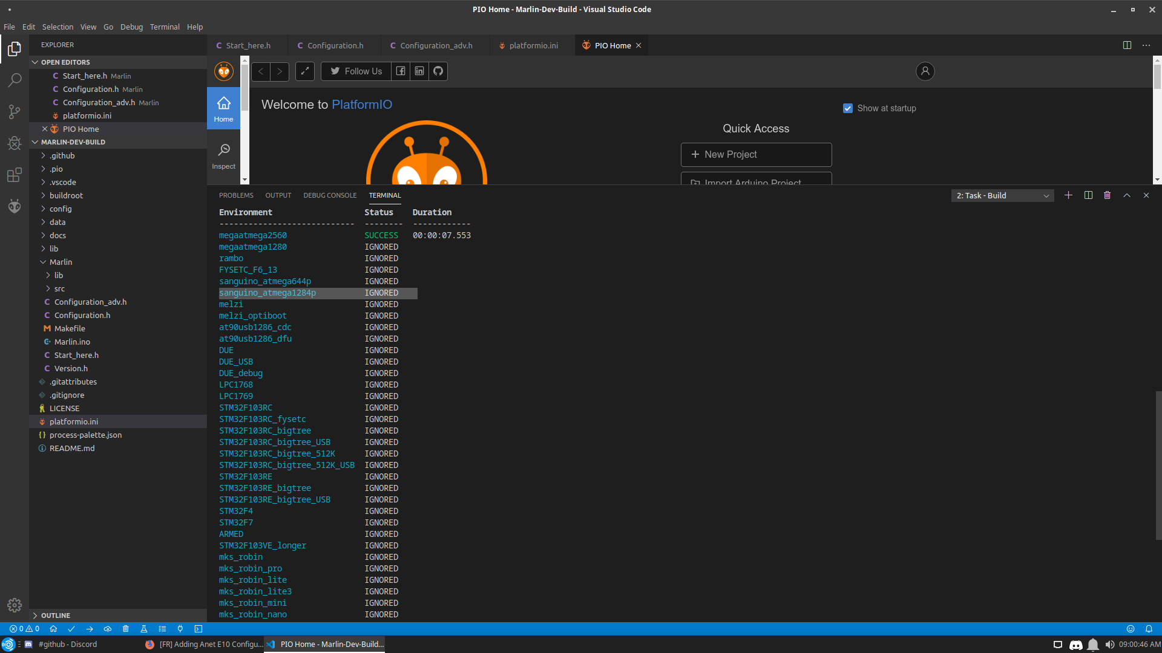
Task: Open PIO account profile icon
Action: point(925,71)
